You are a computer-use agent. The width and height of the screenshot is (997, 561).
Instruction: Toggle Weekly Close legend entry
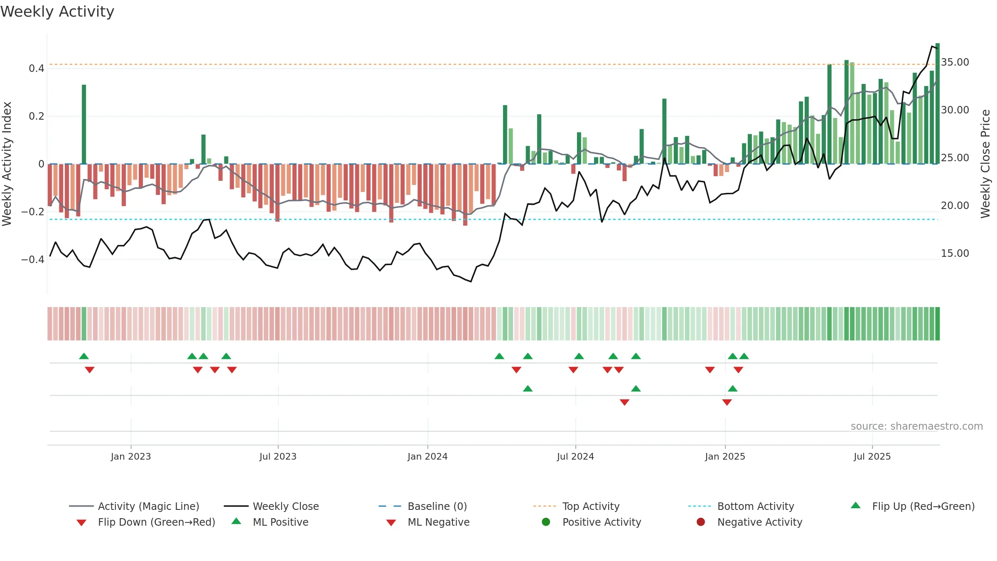(271, 506)
